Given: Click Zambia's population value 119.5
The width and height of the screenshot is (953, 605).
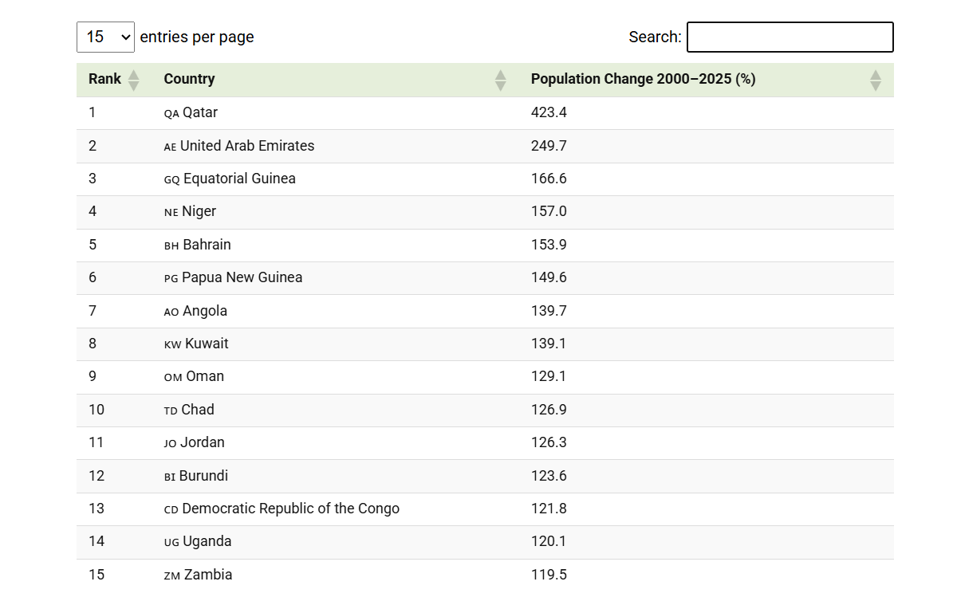Looking at the screenshot, I should coord(549,575).
